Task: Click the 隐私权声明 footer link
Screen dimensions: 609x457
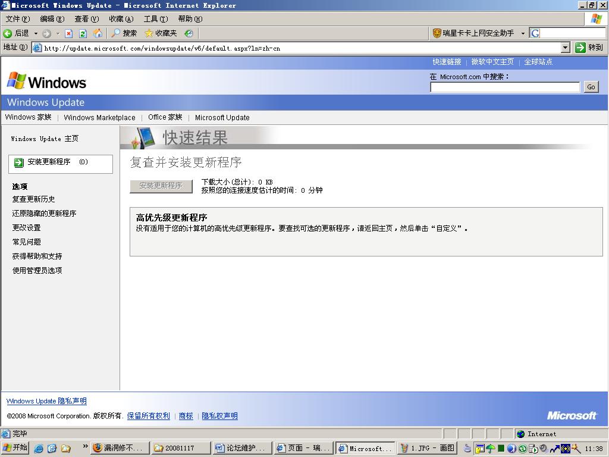Action: click(x=220, y=416)
